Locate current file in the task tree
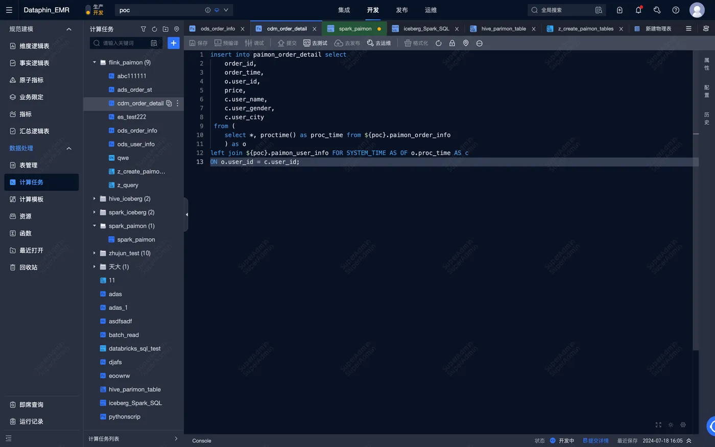 click(x=177, y=29)
